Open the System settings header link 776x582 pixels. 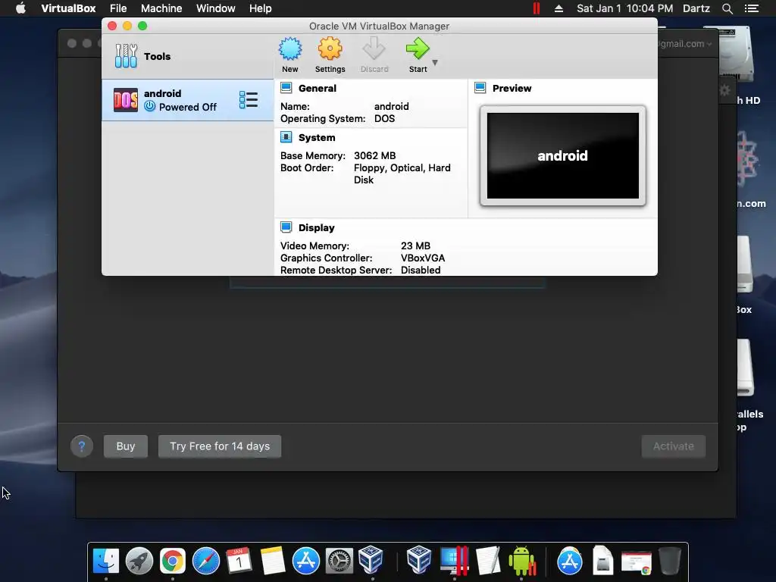pos(317,138)
